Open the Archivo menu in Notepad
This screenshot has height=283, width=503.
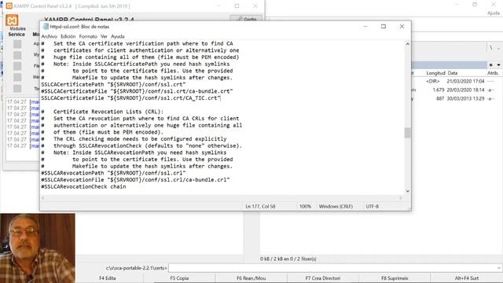(x=49, y=37)
